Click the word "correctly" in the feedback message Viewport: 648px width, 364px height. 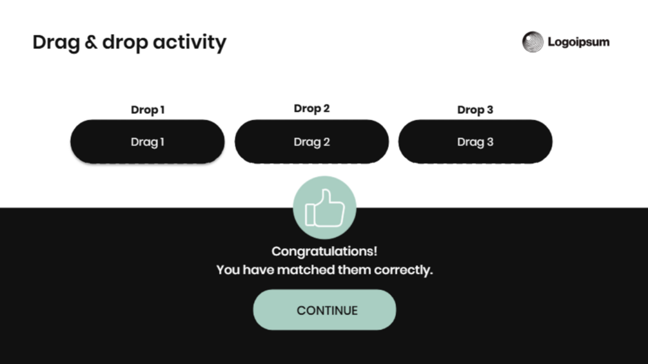coord(404,269)
